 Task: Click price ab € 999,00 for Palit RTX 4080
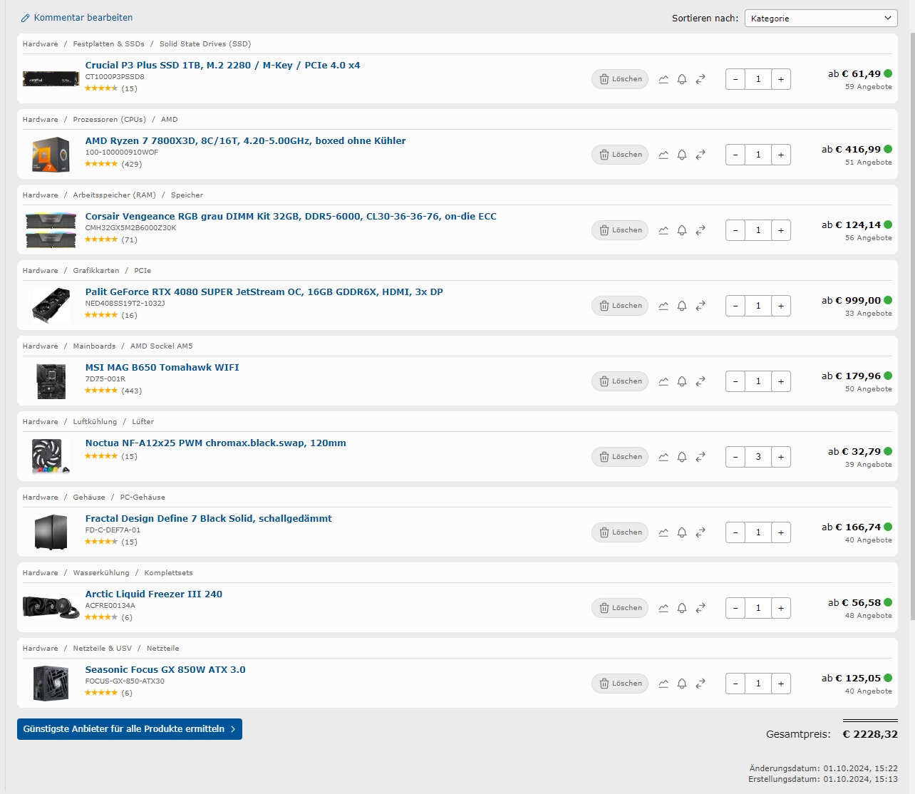pyautogui.click(x=851, y=301)
